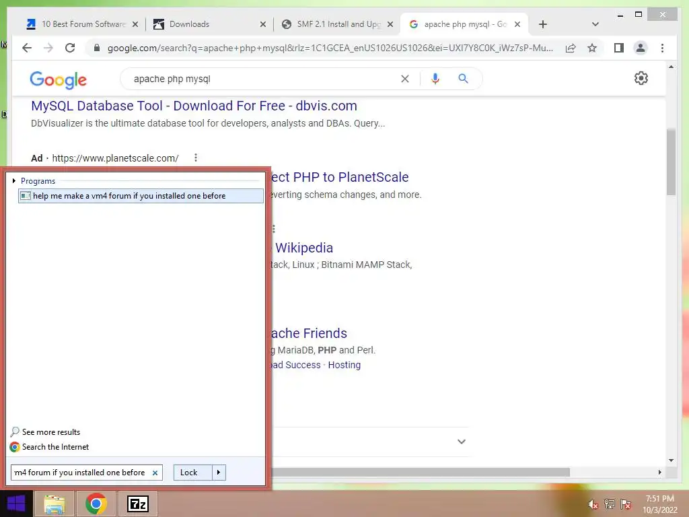This screenshot has height=517, width=689.
Task: Go back in Chrome history
Action: click(27, 48)
